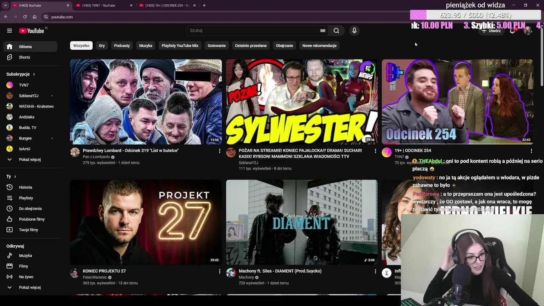Expand the Ty section header

(x=11, y=176)
